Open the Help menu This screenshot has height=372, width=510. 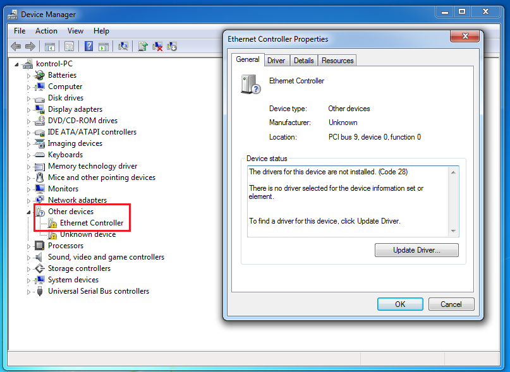[101, 31]
